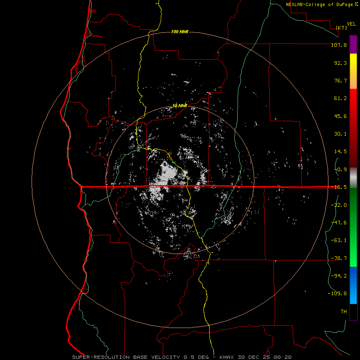Click the 100 NMI range ring label
Viewport: 360px width, 360px height.
tap(180, 32)
